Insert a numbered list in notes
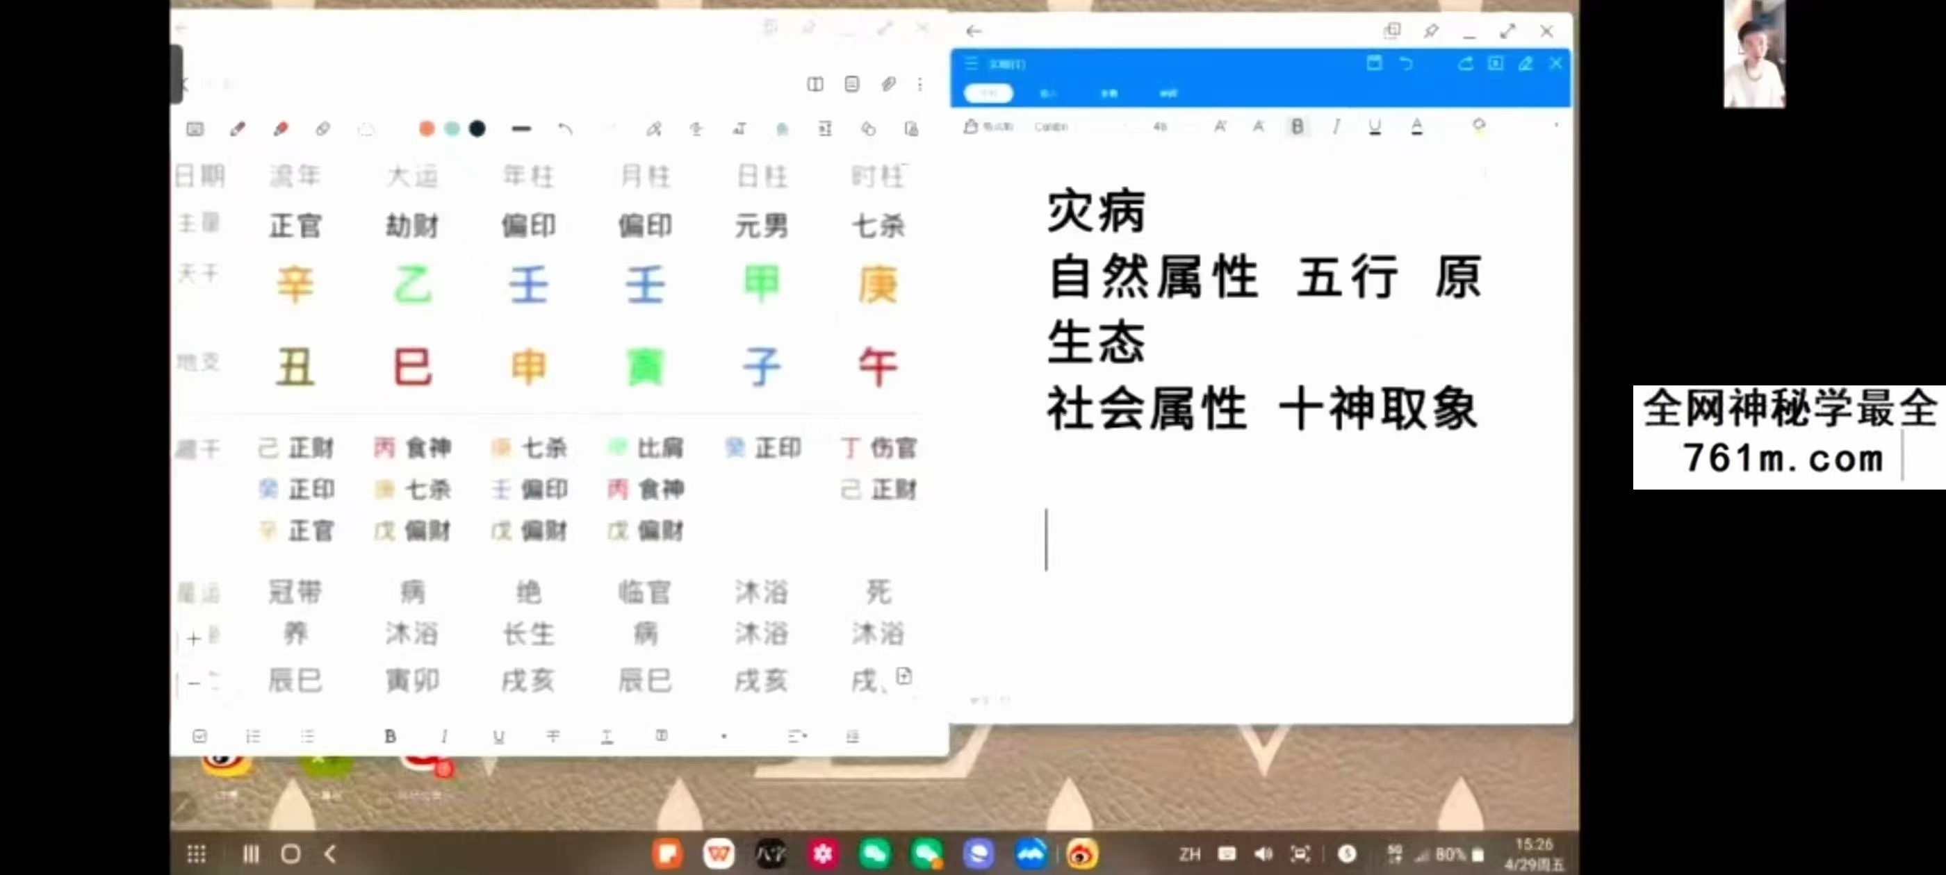The width and height of the screenshot is (1946, 875). coord(253,736)
